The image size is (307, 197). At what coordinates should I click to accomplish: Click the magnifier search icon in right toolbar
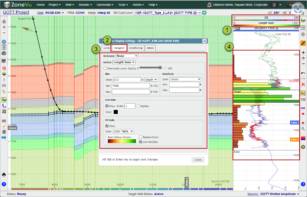pos(303,129)
